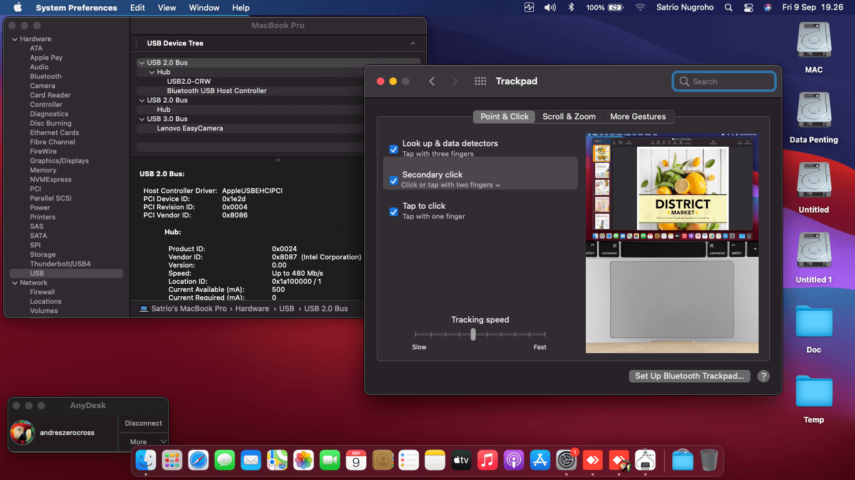Image resolution: width=855 pixels, height=480 pixels.
Task: Open Messages app in the Dock
Action: tap(225, 461)
